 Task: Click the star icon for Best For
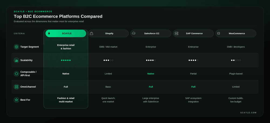[x=16, y=100]
